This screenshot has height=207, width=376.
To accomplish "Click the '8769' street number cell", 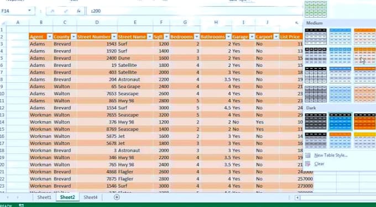I will 97,129.
